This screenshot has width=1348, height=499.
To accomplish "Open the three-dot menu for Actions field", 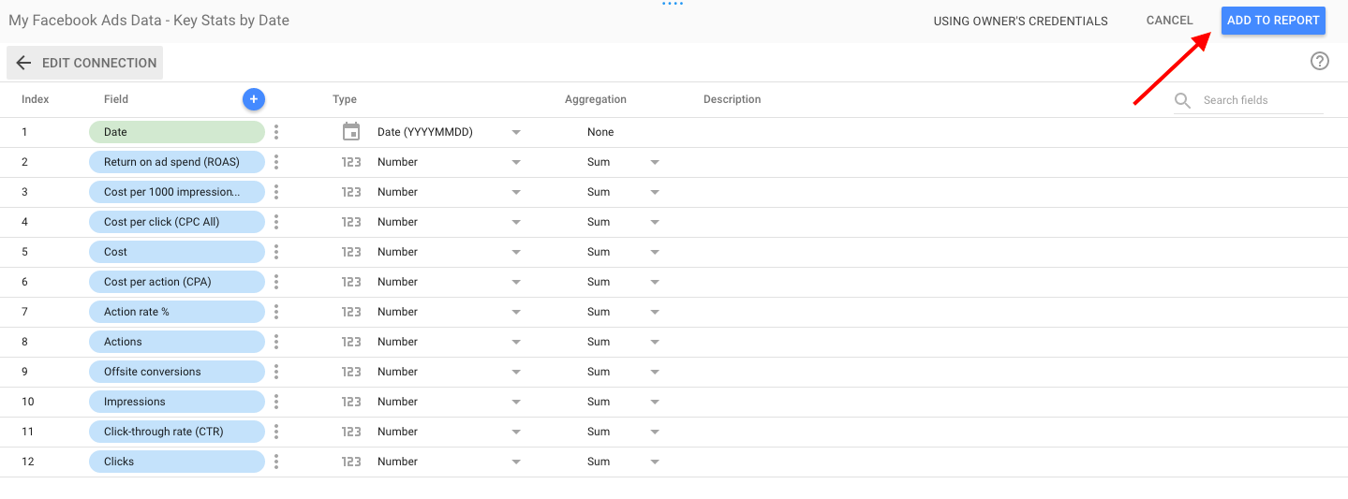I will tap(276, 342).
